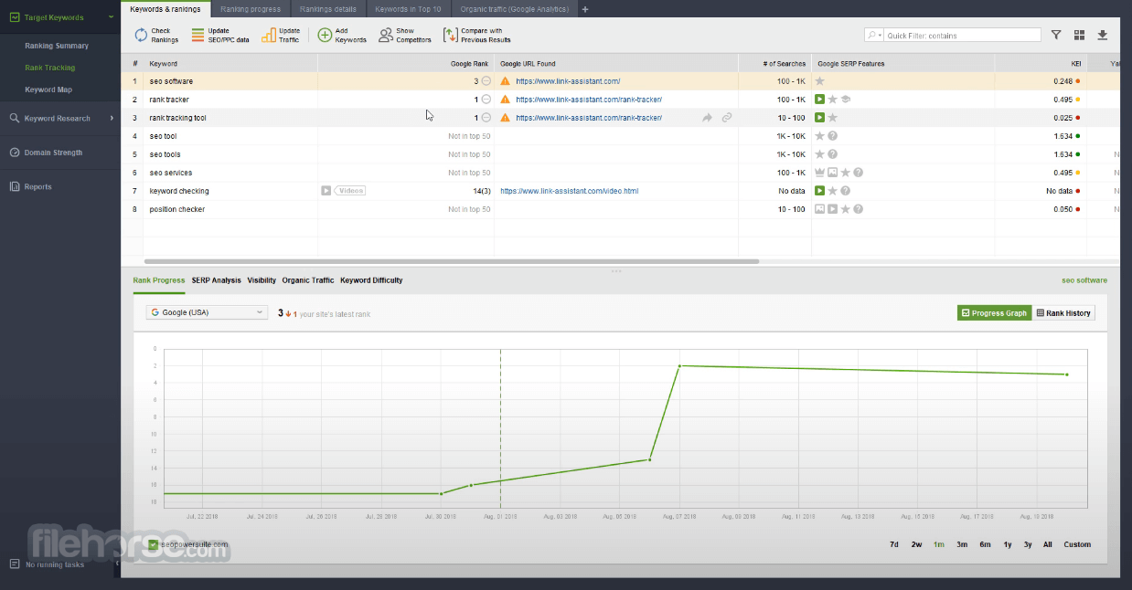The width and height of the screenshot is (1132, 590).
Task: Add a new workspace tab
Action: tap(585, 9)
